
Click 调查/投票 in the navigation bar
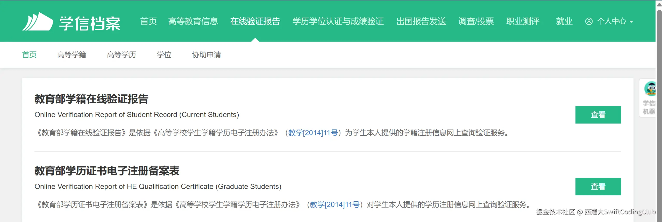click(x=476, y=21)
